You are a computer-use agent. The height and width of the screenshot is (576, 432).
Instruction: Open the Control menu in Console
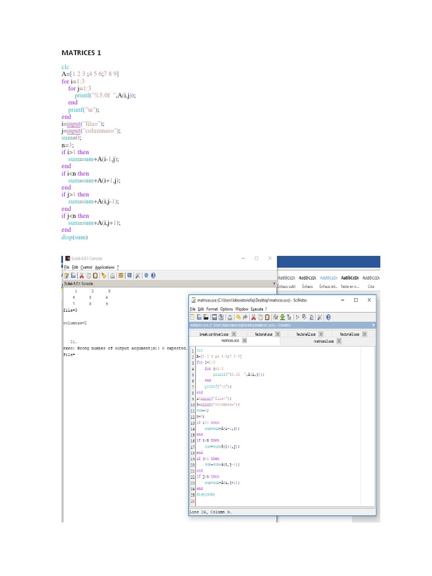86,267
